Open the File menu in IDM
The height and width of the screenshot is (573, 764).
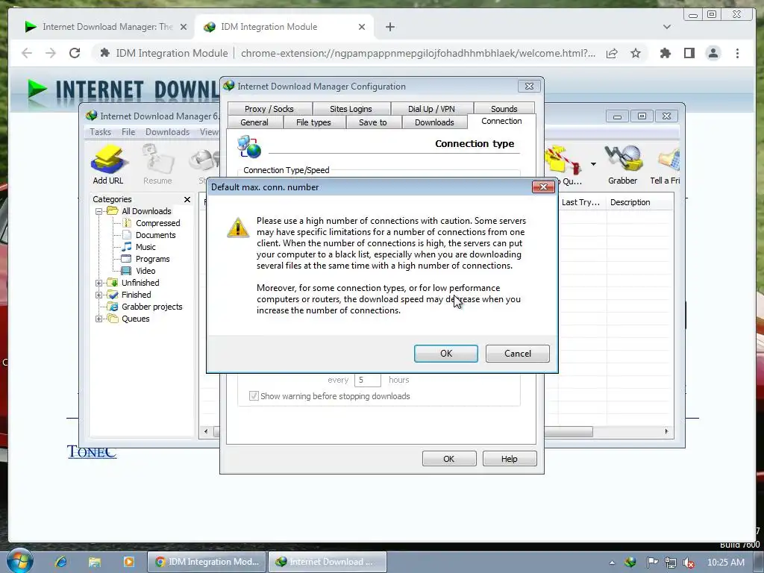click(x=128, y=132)
